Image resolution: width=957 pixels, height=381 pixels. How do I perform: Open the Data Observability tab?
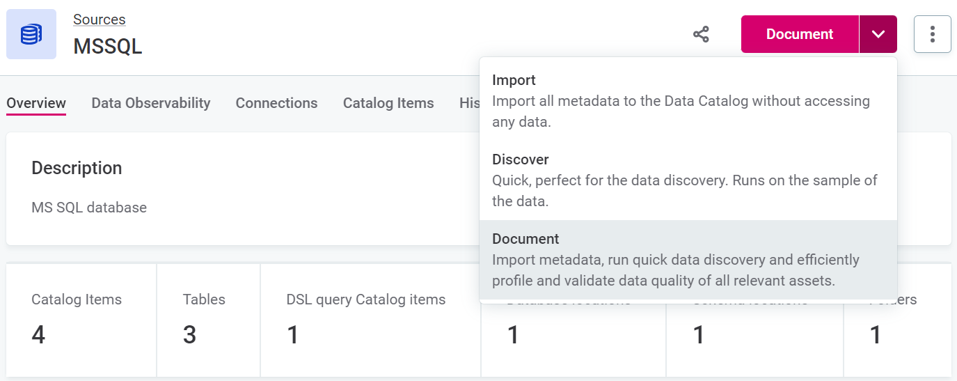(x=151, y=103)
